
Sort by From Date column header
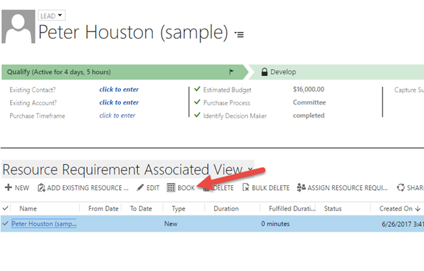pos(103,209)
